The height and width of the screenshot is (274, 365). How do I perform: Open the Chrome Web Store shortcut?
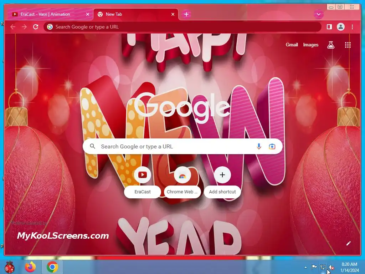(182, 182)
